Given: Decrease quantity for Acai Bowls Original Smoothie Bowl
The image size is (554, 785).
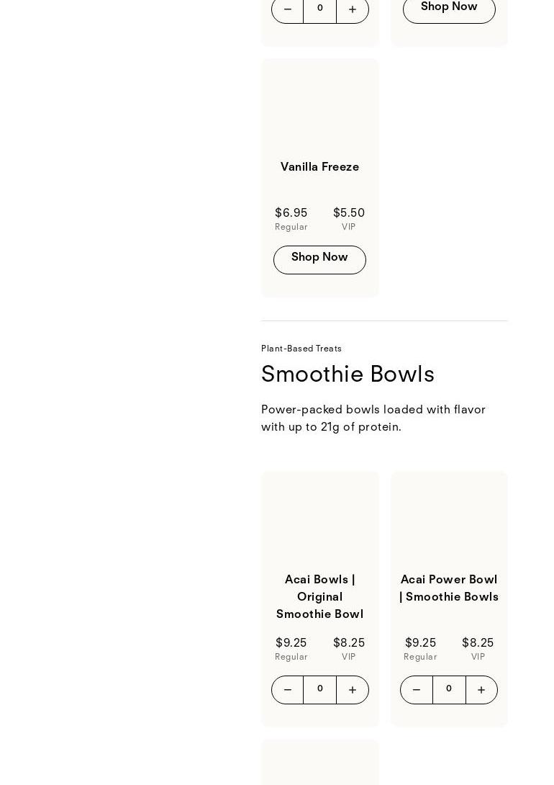Looking at the screenshot, I should tap(287, 690).
